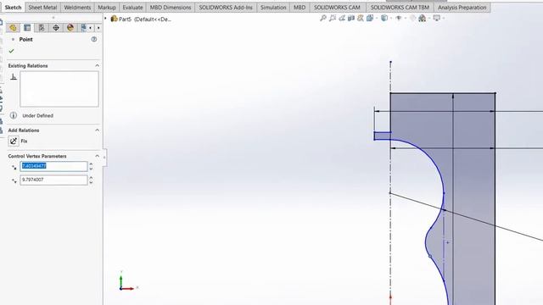Select the spline control vertex near curve bottom

point(430,256)
